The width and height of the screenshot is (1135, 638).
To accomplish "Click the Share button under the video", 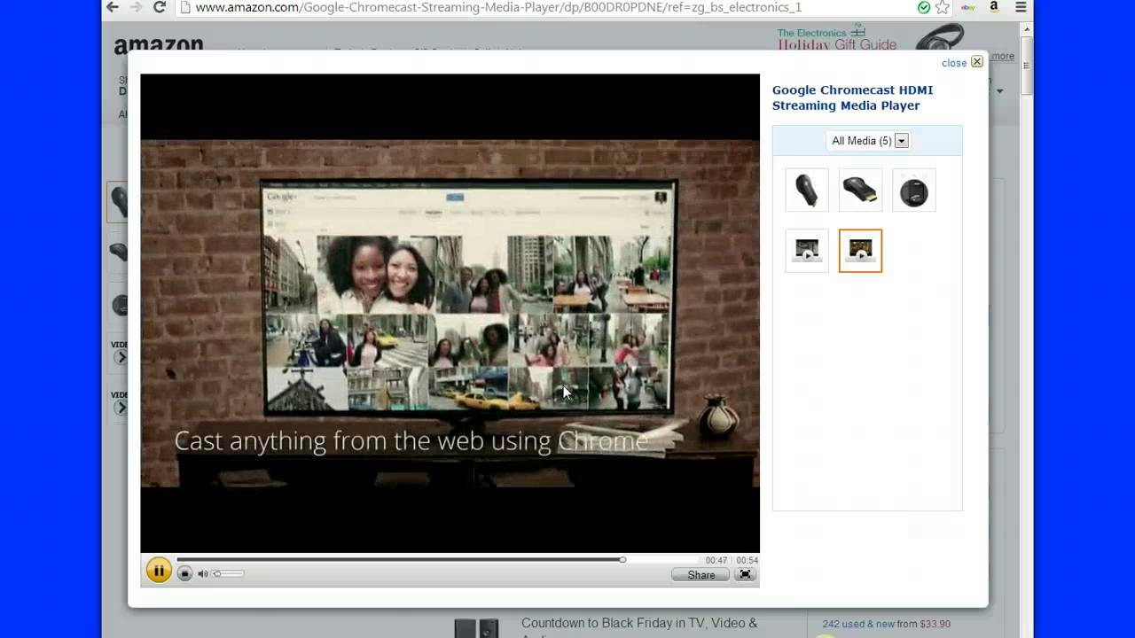I will pos(701,575).
